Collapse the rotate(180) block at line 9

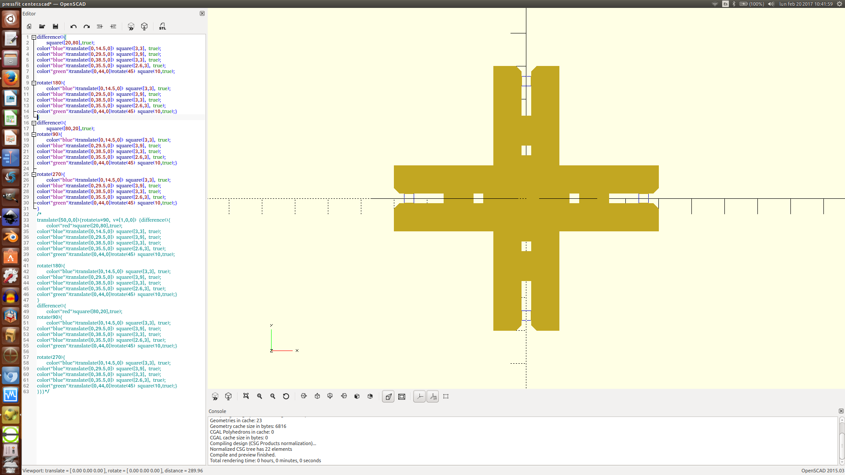34,83
